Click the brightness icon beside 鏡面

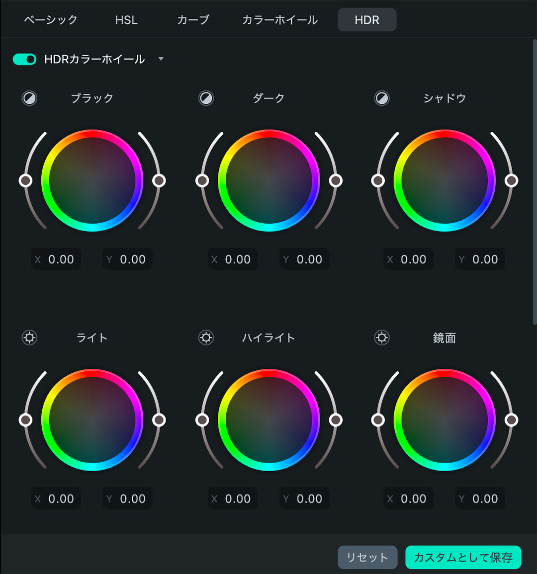tap(382, 338)
